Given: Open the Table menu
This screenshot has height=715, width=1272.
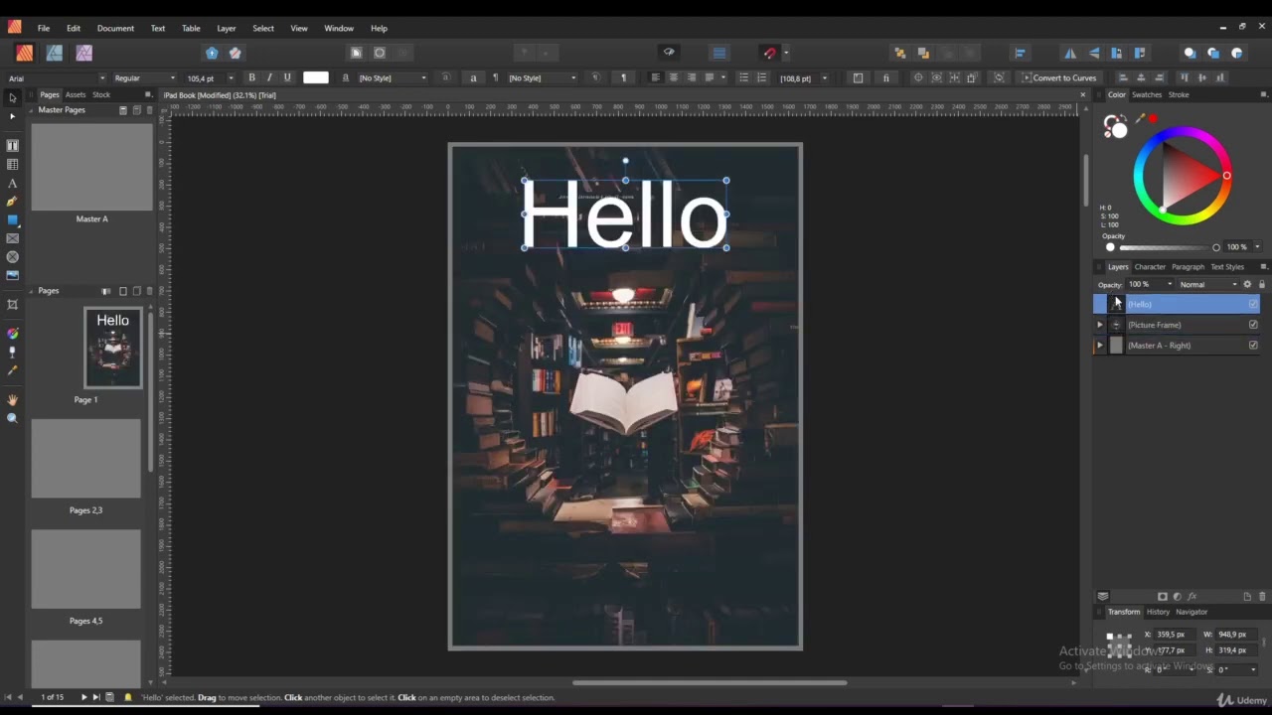Looking at the screenshot, I should click(x=191, y=28).
